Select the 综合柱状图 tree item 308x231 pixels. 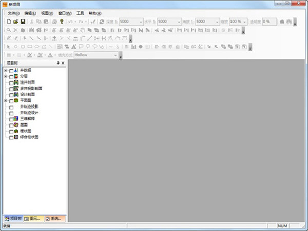click(x=29, y=137)
